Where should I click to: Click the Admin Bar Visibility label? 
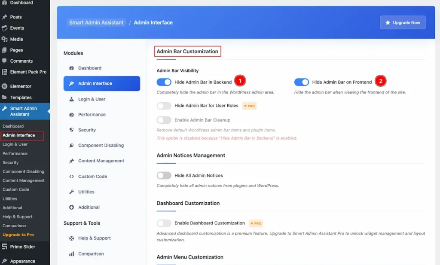click(177, 70)
